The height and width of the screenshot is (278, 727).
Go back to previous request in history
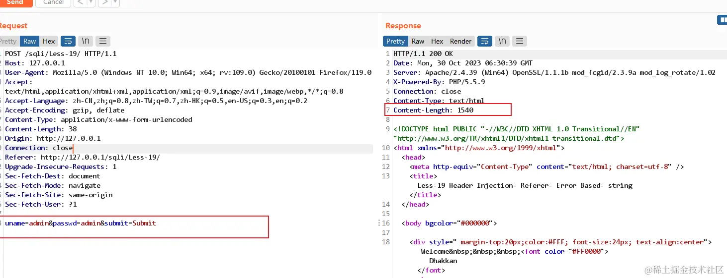tap(80, 2)
